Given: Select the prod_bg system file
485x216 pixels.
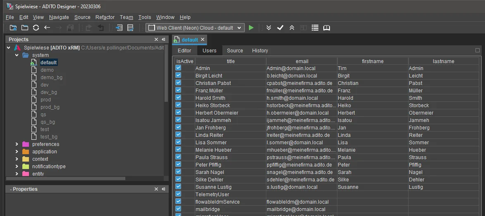Looking at the screenshot, I should (50, 107).
